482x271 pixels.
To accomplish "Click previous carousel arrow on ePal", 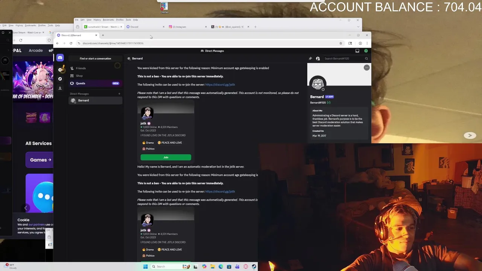I will coord(26,208).
